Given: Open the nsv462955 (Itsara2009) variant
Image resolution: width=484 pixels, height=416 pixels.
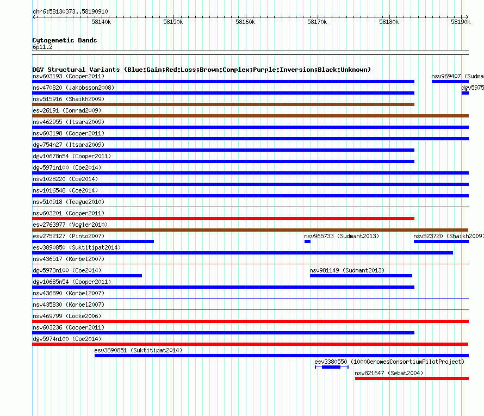Looking at the screenshot, I should [69, 122].
